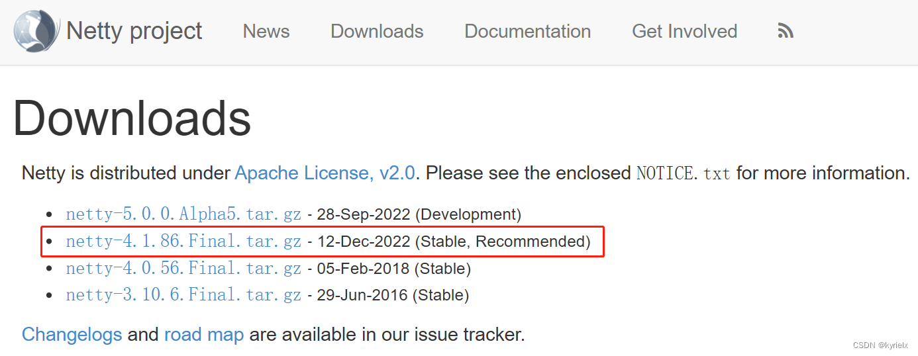The image size is (918, 356).
Task: Click the Netty project brand name
Action: pos(134,31)
